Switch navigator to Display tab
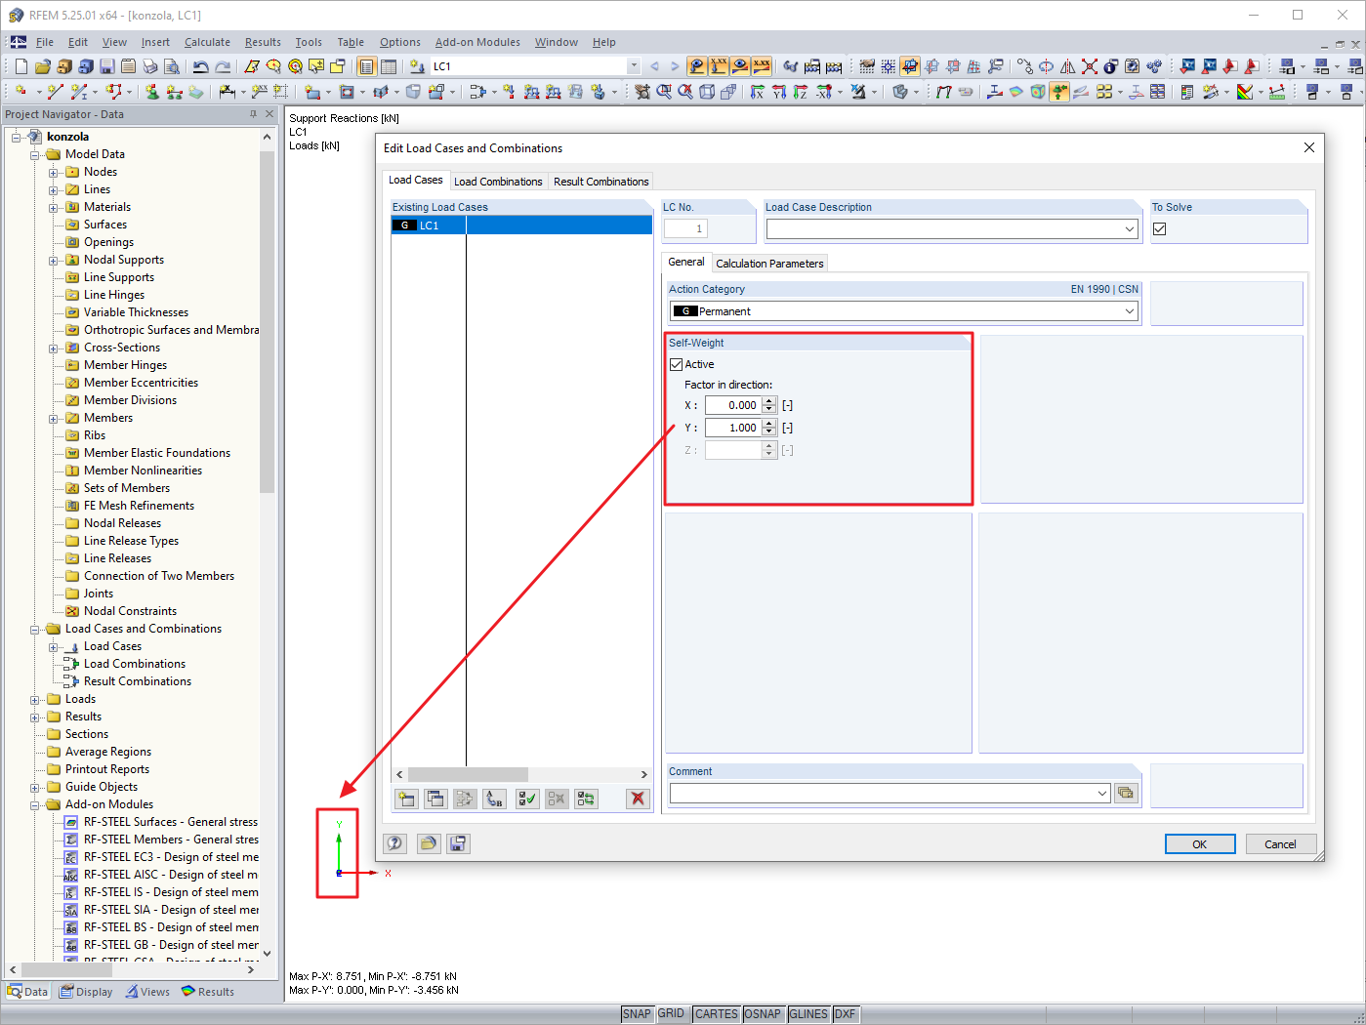Viewport: 1366px width, 1025px height. (x=86, y=992)
